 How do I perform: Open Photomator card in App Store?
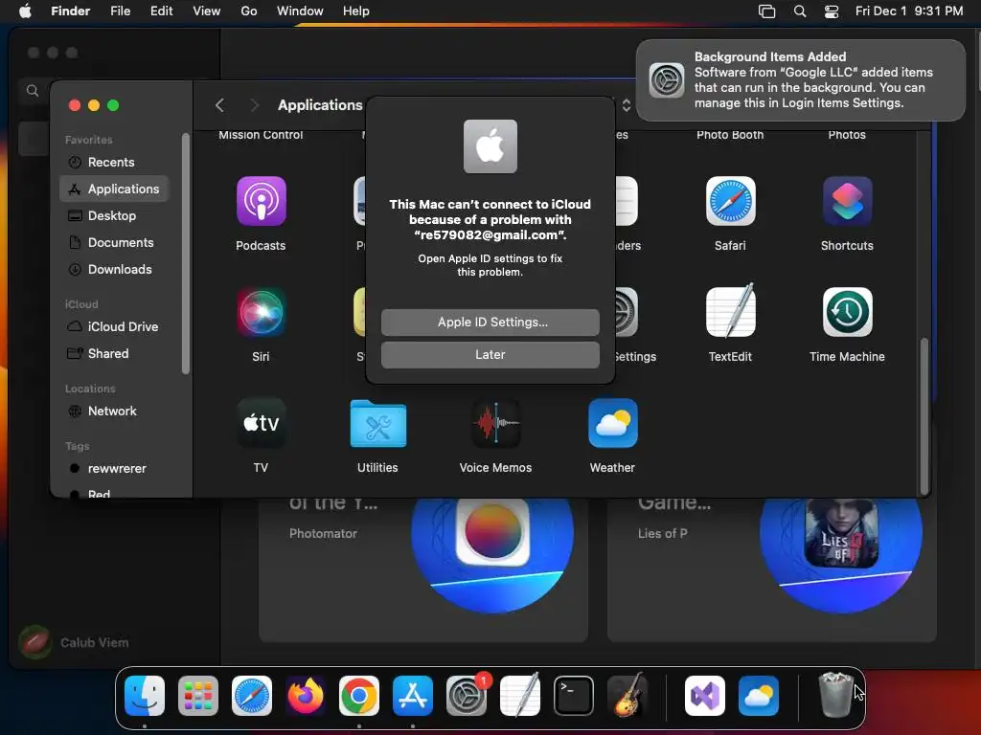tap(422, 570)
